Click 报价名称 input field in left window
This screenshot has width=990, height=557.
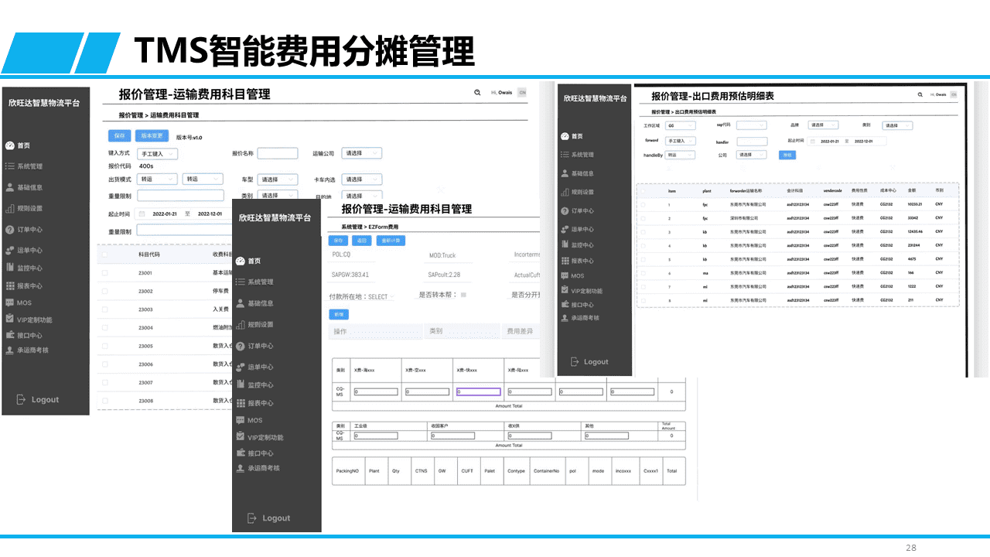click(277, 153)
